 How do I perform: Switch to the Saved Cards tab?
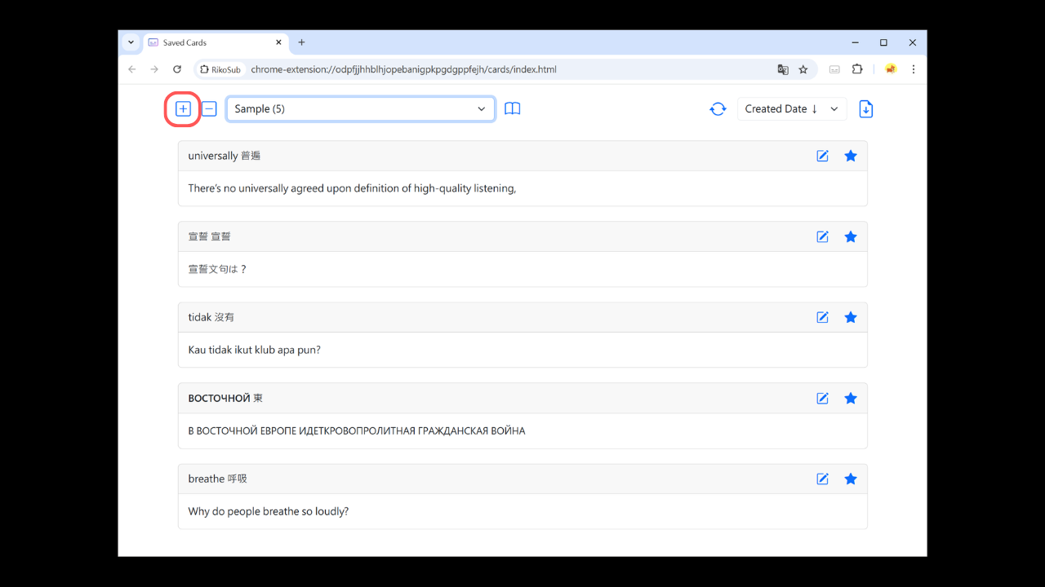pyautogui.click(x=212, y=42)
